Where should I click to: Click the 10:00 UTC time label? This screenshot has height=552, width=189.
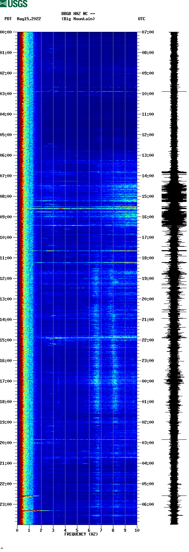(x=148, y=94)
